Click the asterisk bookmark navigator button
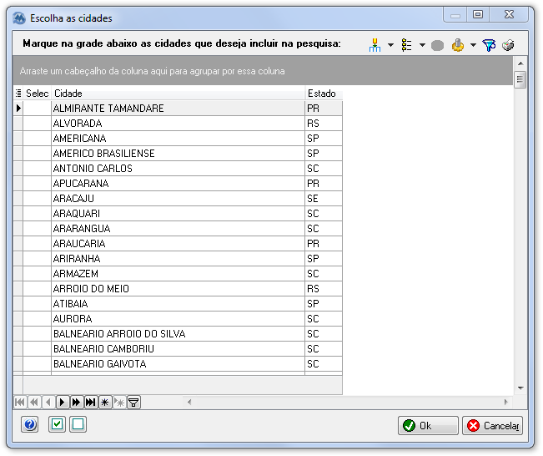 [105, 403]
